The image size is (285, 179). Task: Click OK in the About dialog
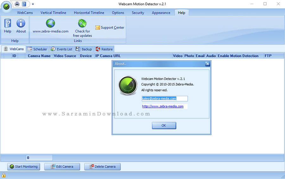[x=164, y=126]
